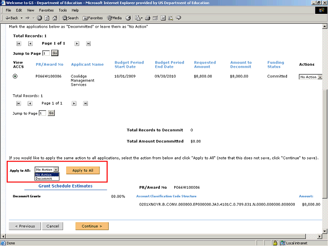Screen dimensions: 328x246
Task: Click the Discuss toolbar icon
Action: pyautogui.click(x=163, y=18)
